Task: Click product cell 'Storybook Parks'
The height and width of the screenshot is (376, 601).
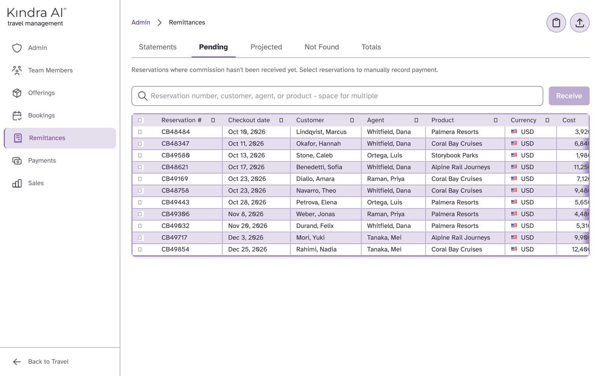Action: coord(455,155)
